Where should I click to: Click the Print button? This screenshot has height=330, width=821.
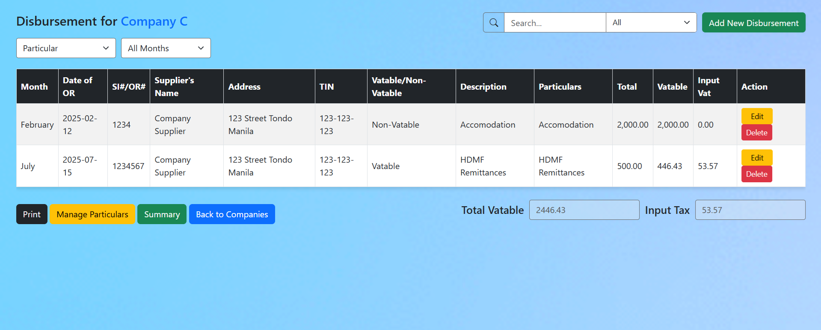[x=32, y=214]
